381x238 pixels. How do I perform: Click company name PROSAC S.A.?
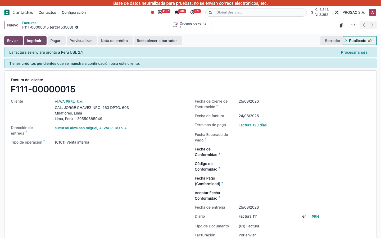pos(354,12)
